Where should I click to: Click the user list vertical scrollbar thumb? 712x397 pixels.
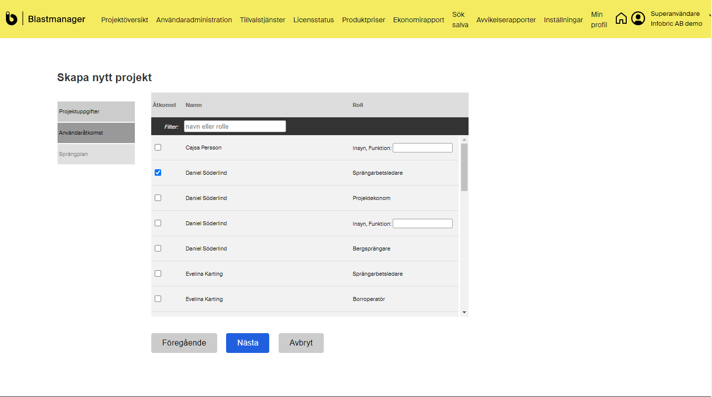click(464, 167)
